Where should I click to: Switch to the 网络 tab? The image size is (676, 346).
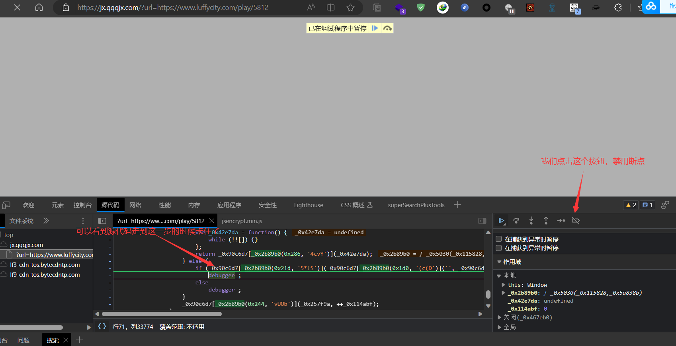tap(135, 205)
